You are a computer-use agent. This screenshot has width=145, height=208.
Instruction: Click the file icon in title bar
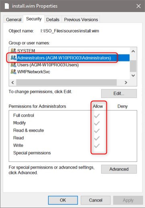click(7, 6)
